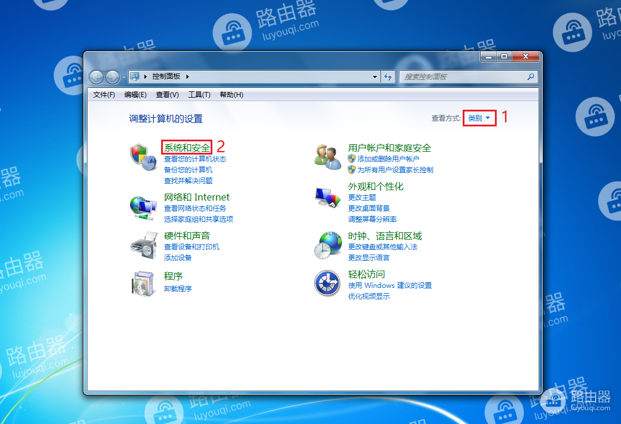
Task: Click the User Accounts people icon
Action: pyautogui.click(x=327, y=157)
